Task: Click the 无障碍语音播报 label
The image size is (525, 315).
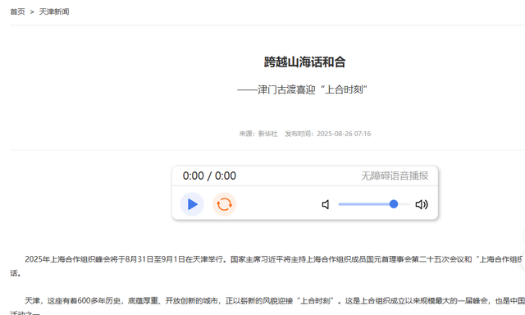Action: click(395, 176)
